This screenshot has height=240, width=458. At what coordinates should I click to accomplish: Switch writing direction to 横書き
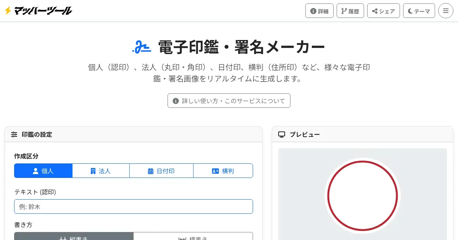193,237
